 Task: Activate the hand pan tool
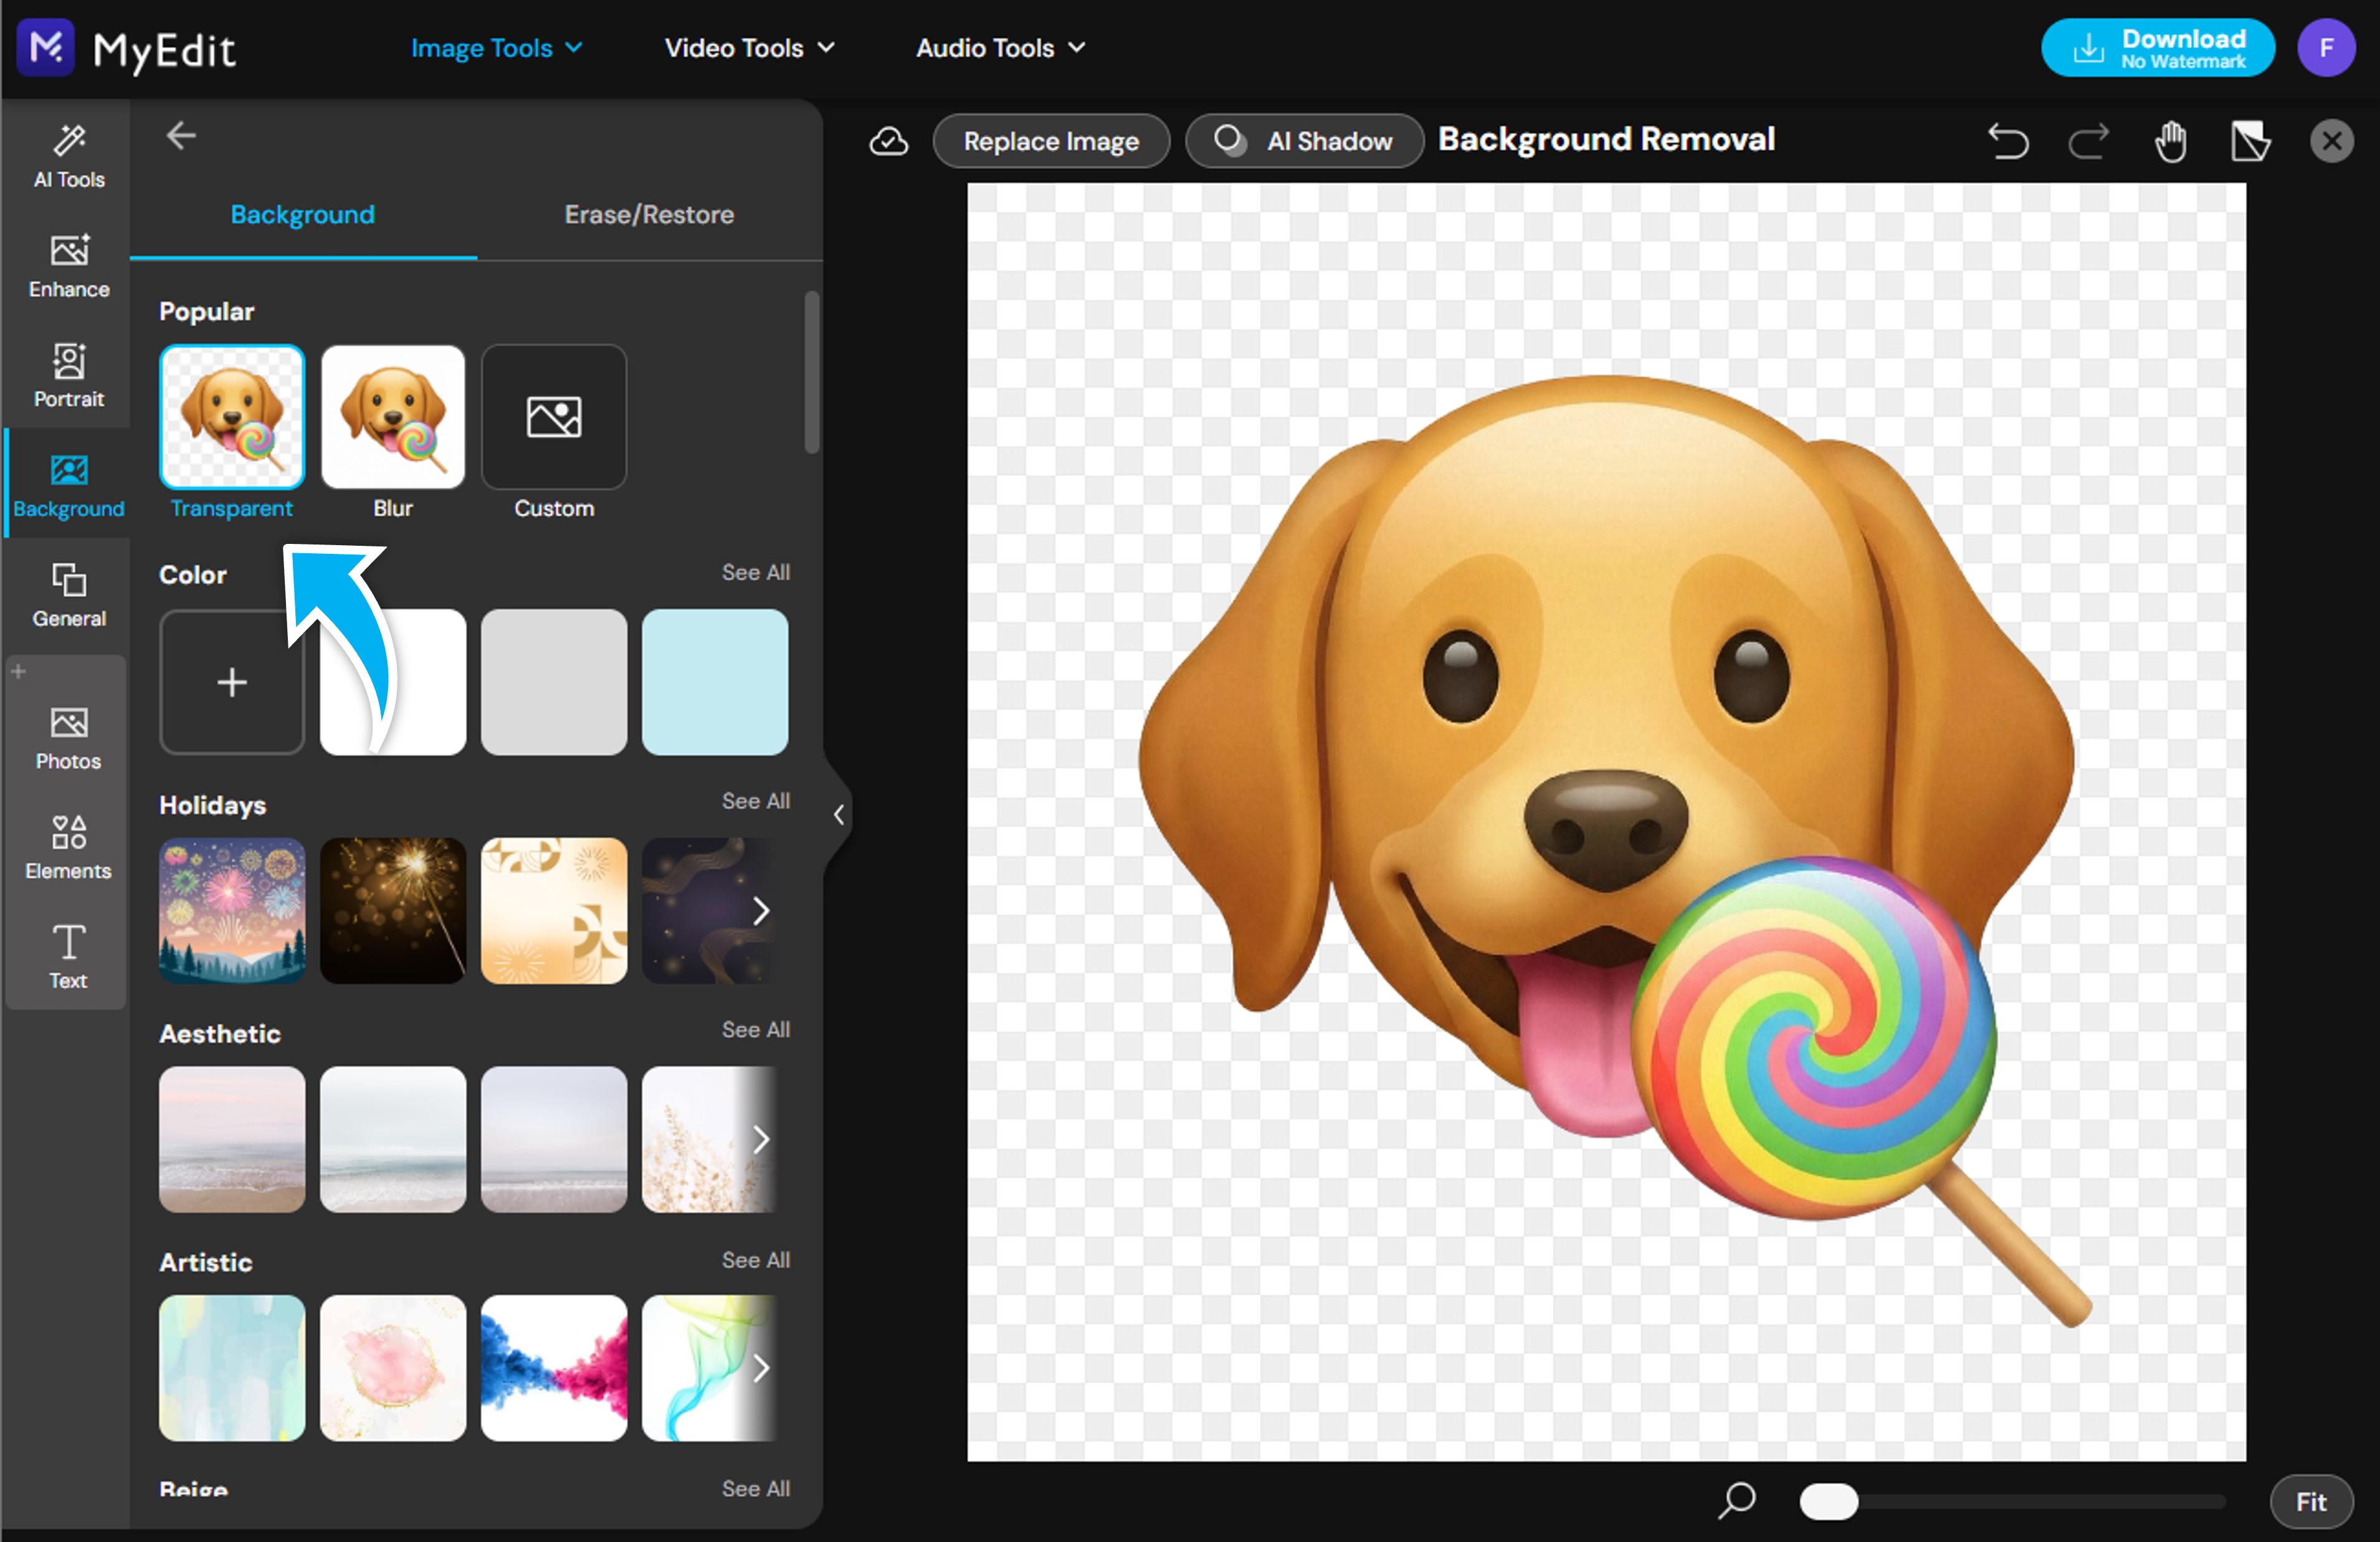[x=2171, y=141]
